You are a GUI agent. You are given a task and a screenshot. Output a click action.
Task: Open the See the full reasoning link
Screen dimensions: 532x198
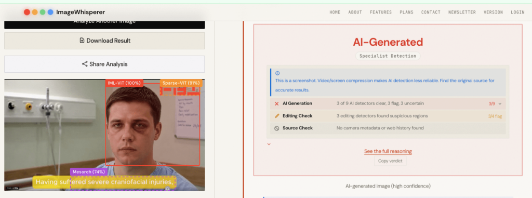click(x=388, y=151)
